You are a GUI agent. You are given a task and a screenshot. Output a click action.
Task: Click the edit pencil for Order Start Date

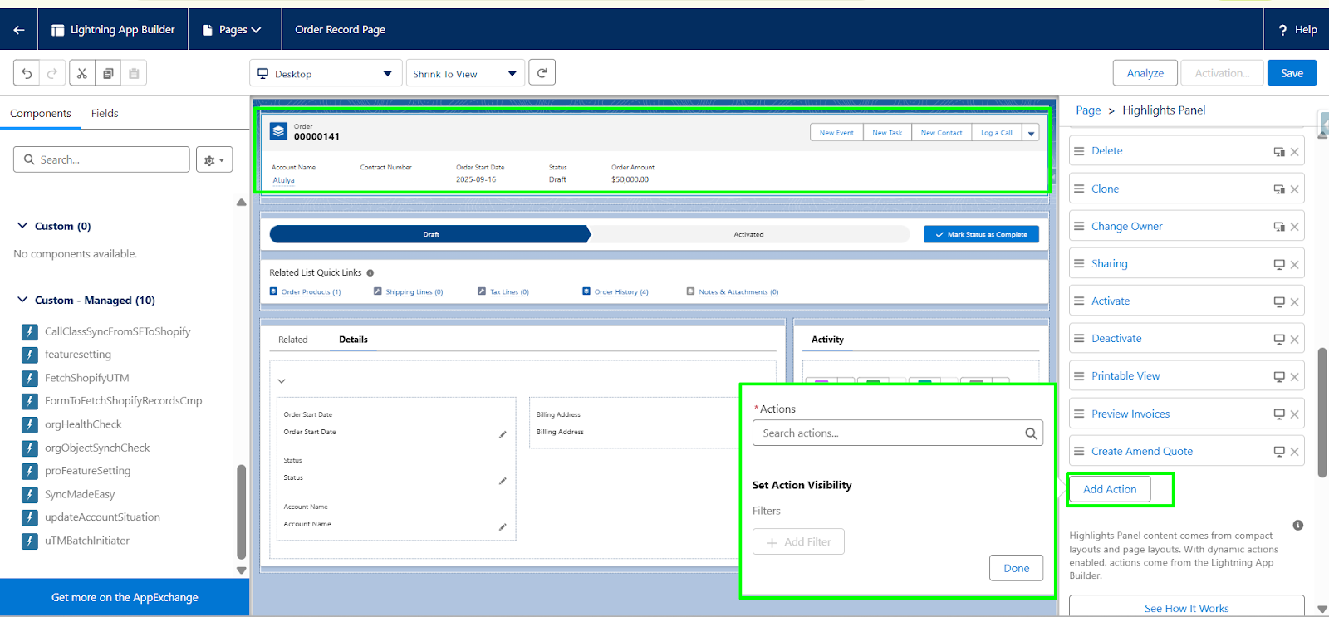[503, 434]
